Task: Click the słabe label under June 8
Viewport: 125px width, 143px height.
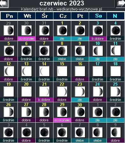Action: tap(62, 59)
